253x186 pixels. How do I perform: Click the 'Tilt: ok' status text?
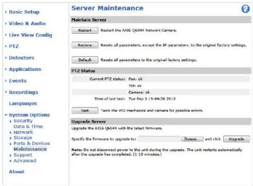click(135, 86)
